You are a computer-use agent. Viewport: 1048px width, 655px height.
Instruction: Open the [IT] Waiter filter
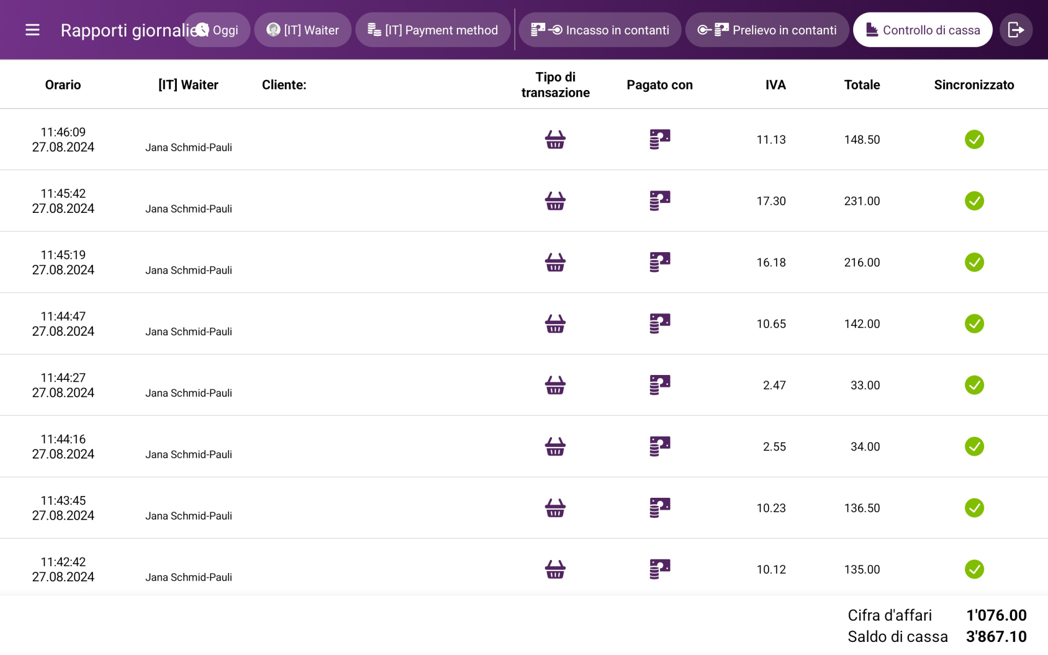click(303, 30)
